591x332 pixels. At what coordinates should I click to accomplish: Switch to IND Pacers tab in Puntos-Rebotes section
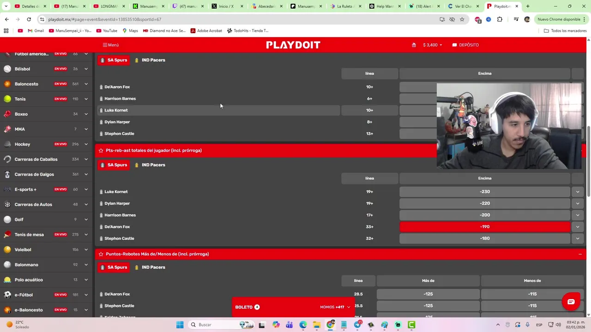pyautogui.click(x=150, y=267)
